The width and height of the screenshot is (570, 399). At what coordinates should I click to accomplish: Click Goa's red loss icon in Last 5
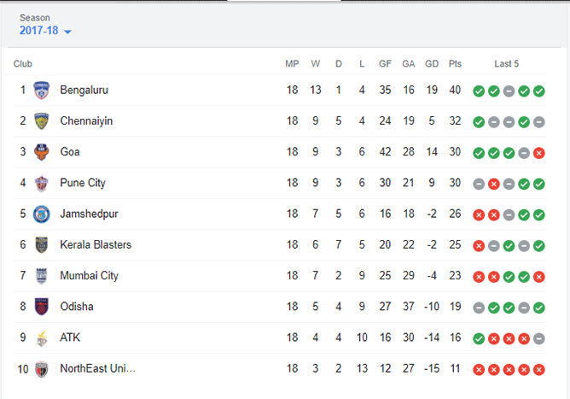538,153
